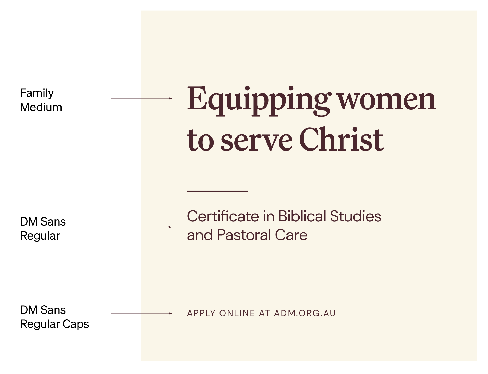The width and height of the screenshot is (488, 374).
Task: Click the arrow next to DM Sans Regular
Action: coord(141,227)
